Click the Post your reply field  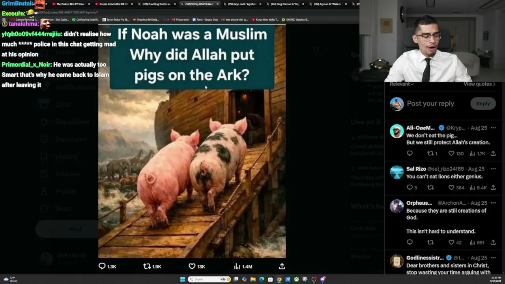click(430, 103)
